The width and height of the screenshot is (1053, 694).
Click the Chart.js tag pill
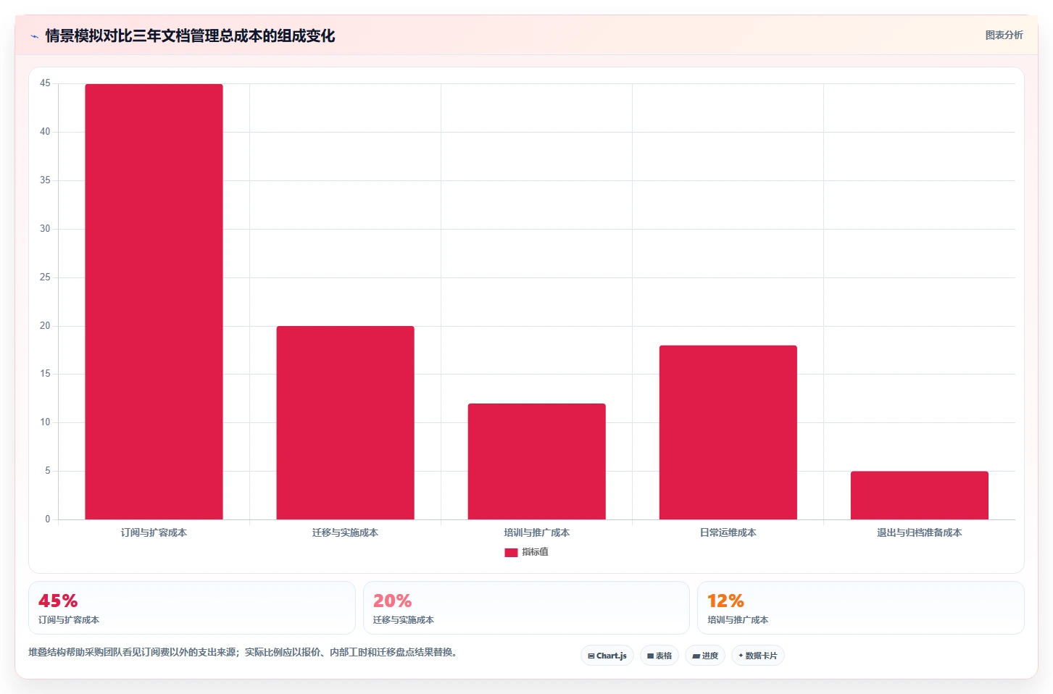607,656
